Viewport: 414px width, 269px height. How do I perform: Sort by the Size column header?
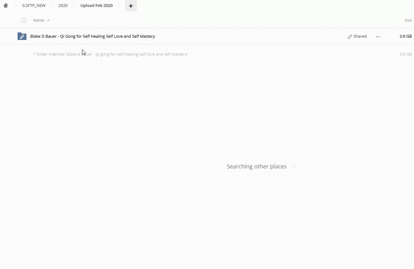(408, 20)
